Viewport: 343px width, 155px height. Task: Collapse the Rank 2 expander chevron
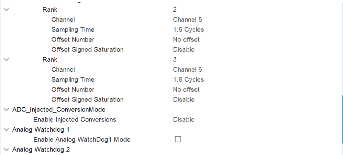point(6,10)
